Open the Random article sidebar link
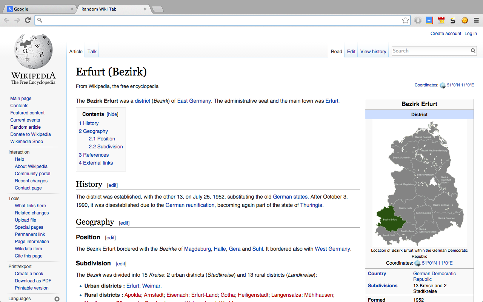This screenshot has height=302, width=483. 26,127
